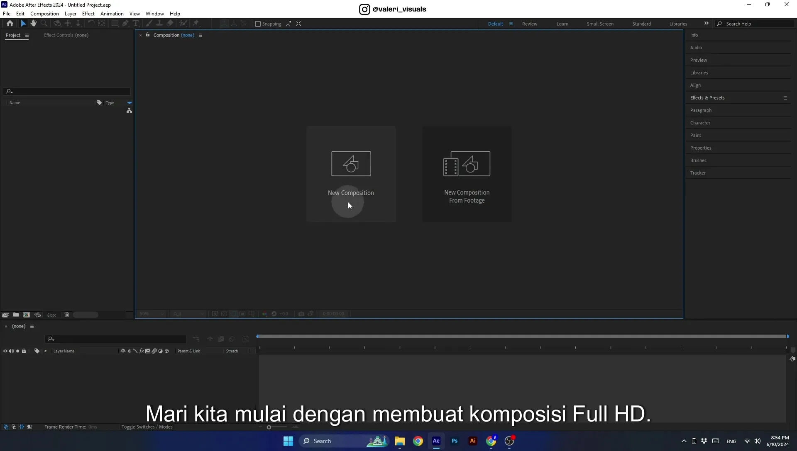Select the Selection arrow tool
797x451 pixels.
[23, 24]
